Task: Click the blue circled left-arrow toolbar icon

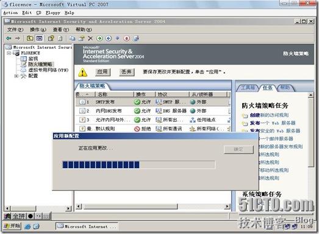Action: point(109,38)
